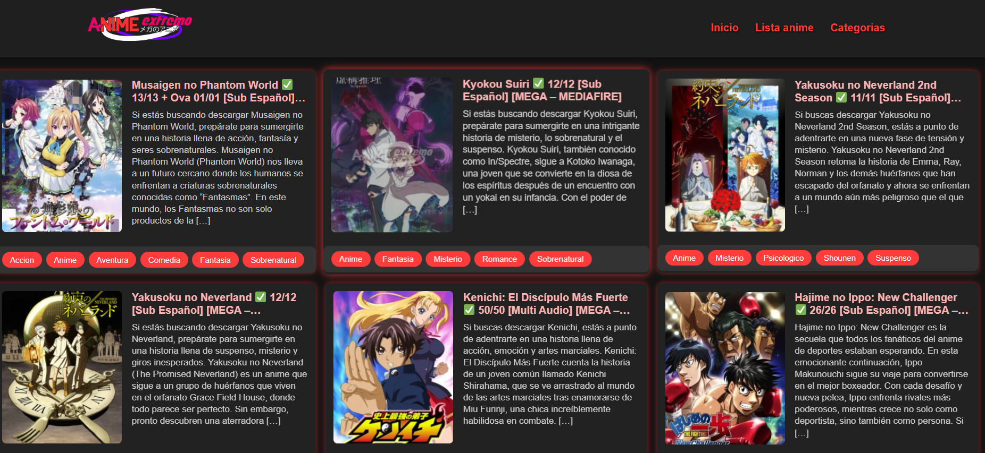Select the Accion category tag
The width and height of the screenshot is (985, 453).
coord(22,260)
